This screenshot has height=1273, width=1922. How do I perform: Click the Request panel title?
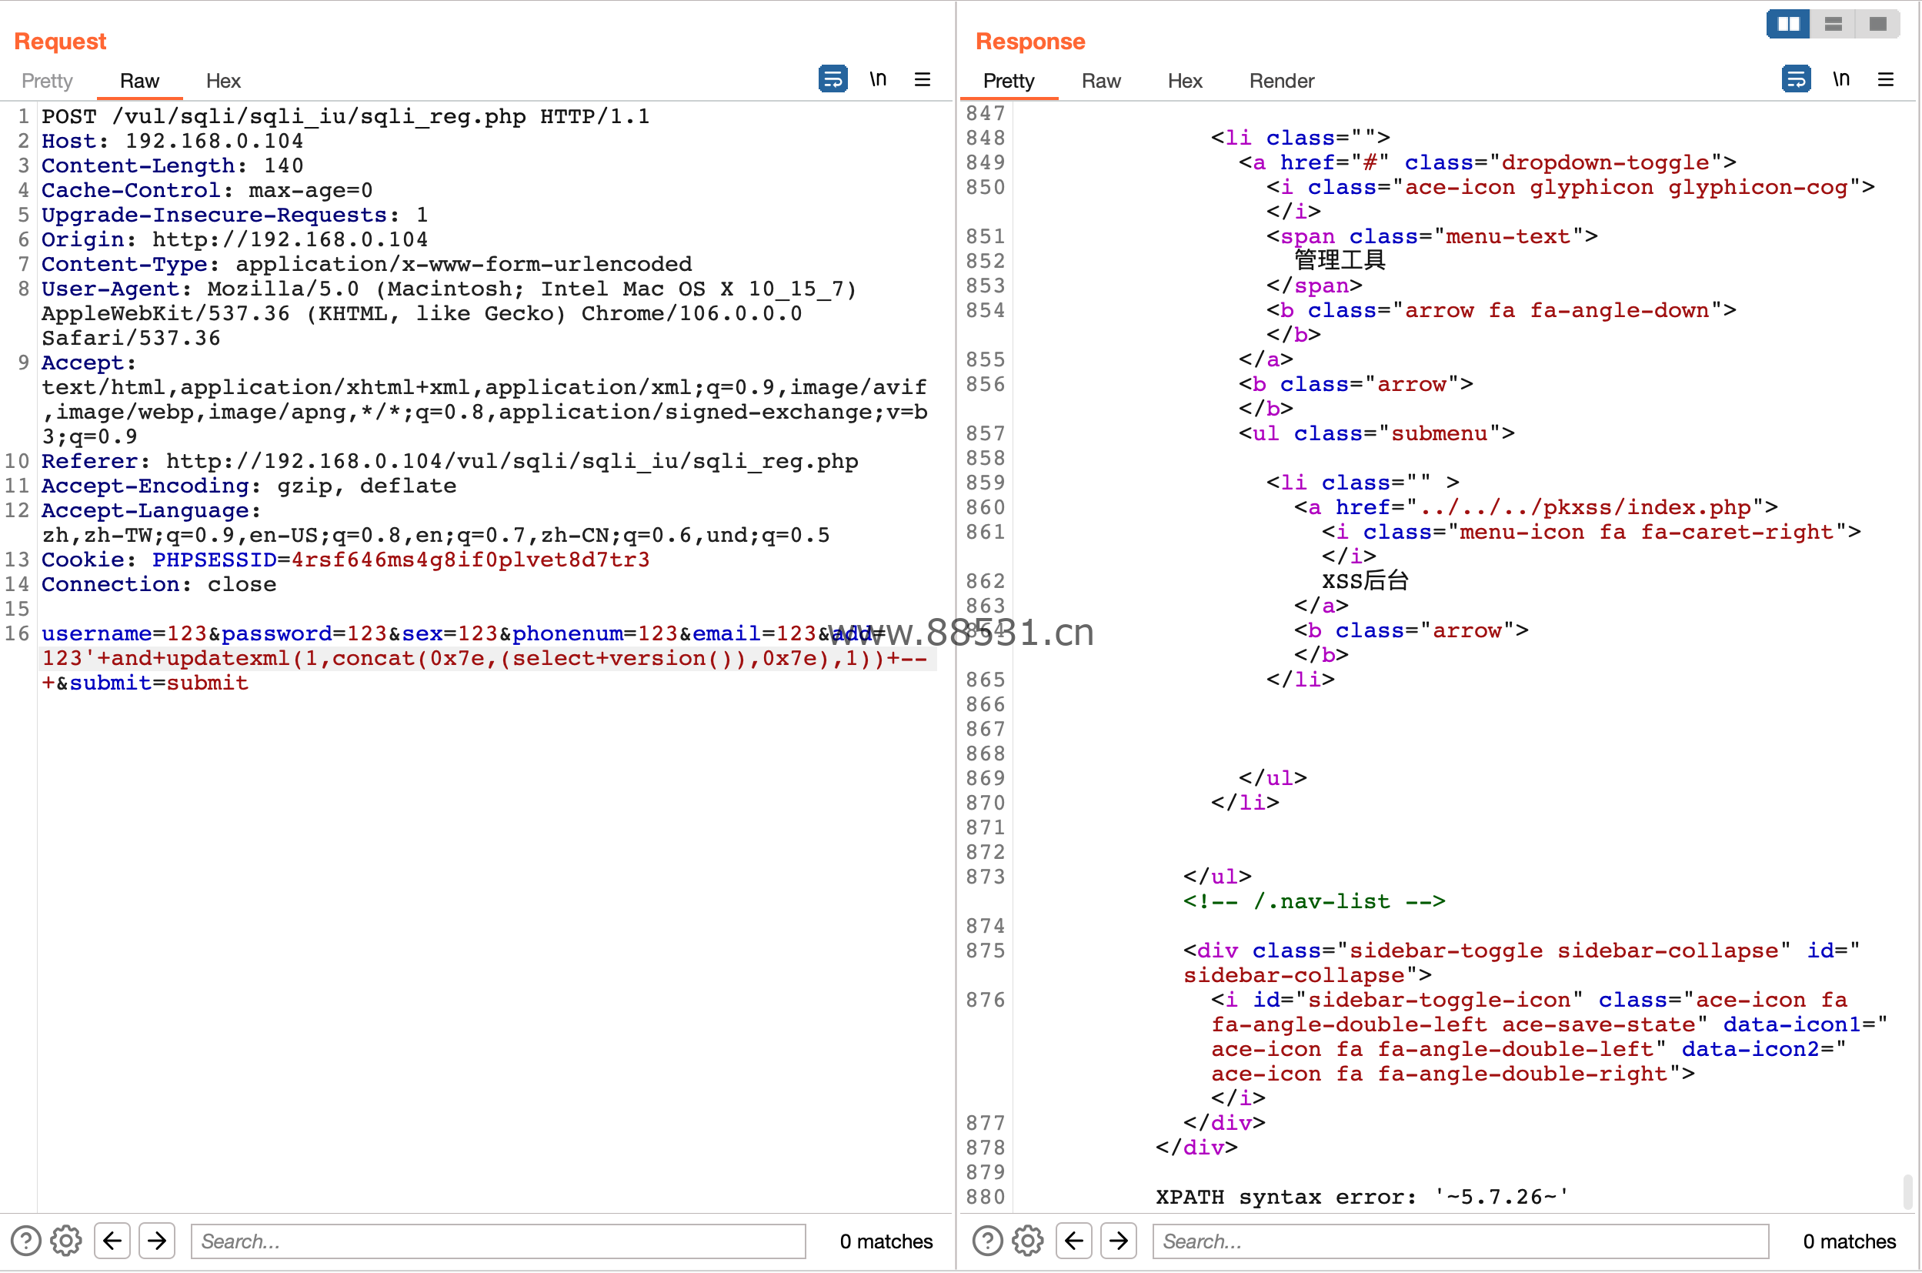(60, 41)
